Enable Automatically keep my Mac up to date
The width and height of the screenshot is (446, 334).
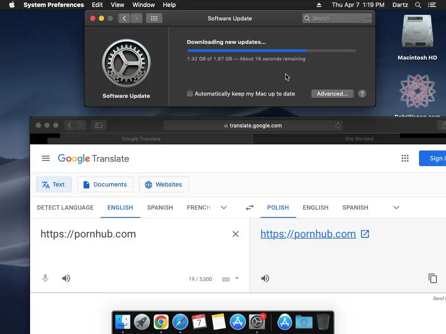(190, 94)
